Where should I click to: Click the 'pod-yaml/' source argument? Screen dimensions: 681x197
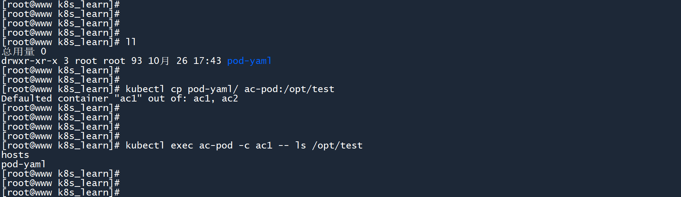pyautogui.click(x=213, y=89)
